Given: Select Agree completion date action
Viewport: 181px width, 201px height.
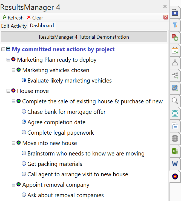Looking at the screenshot, I should pyautogui.click(x=56, y=122).
